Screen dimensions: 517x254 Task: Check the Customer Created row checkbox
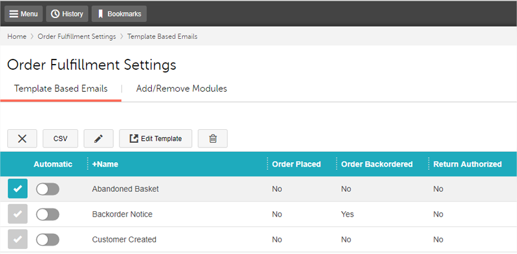[x=18, y=240]
